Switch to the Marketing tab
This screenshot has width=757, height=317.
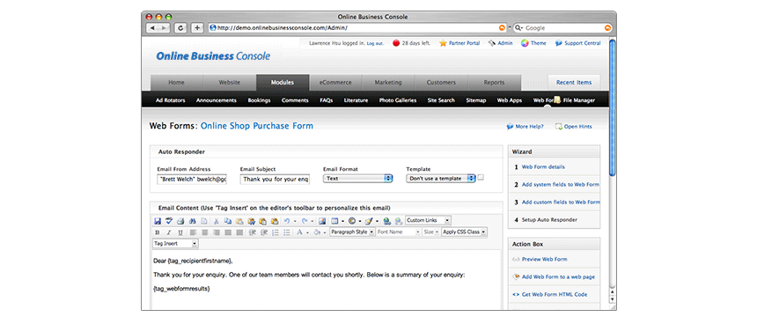point(388,83)
